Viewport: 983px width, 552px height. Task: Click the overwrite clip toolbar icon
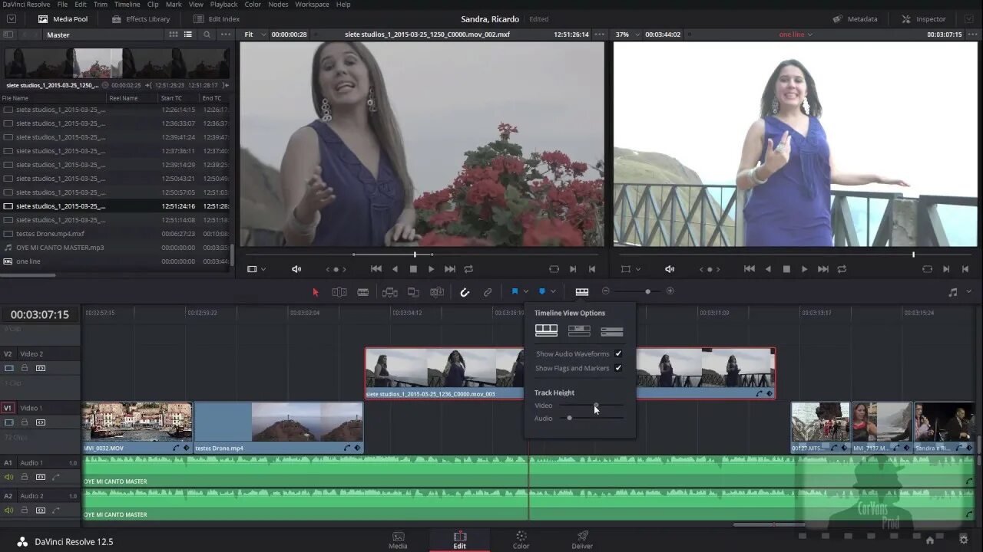click(x=413, y=292)
